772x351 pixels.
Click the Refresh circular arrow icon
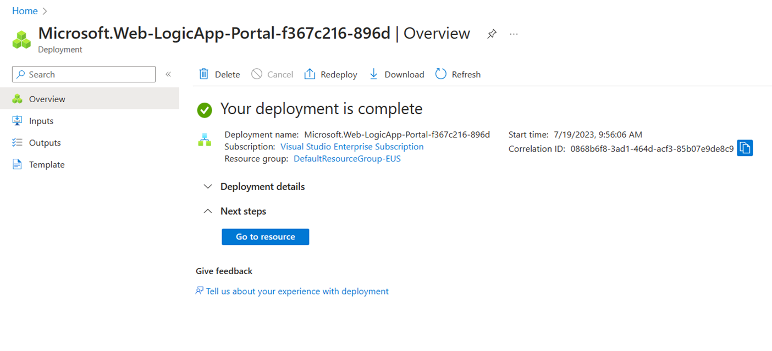coord(441,74)
